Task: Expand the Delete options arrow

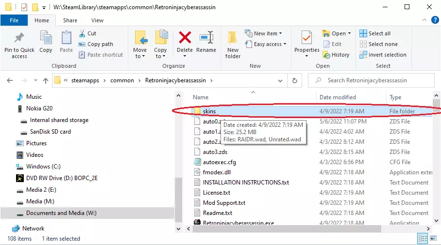Action: pos(185,56)
